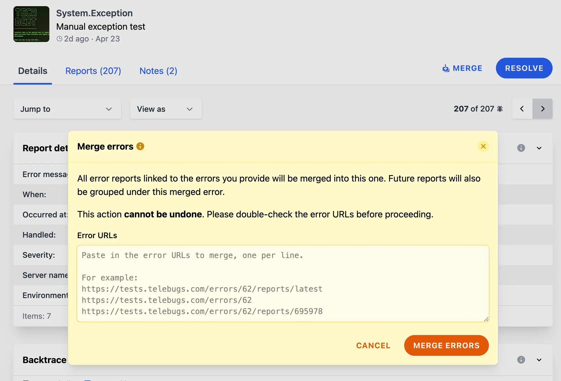
Task: Collapse the Report details panel chevron
Action: 539,148
